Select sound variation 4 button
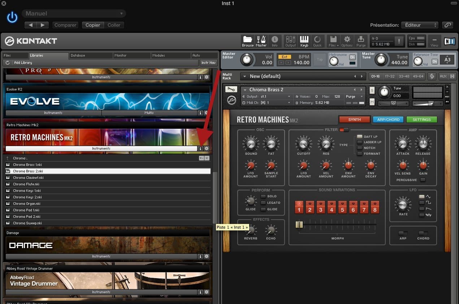 (332, 208)
